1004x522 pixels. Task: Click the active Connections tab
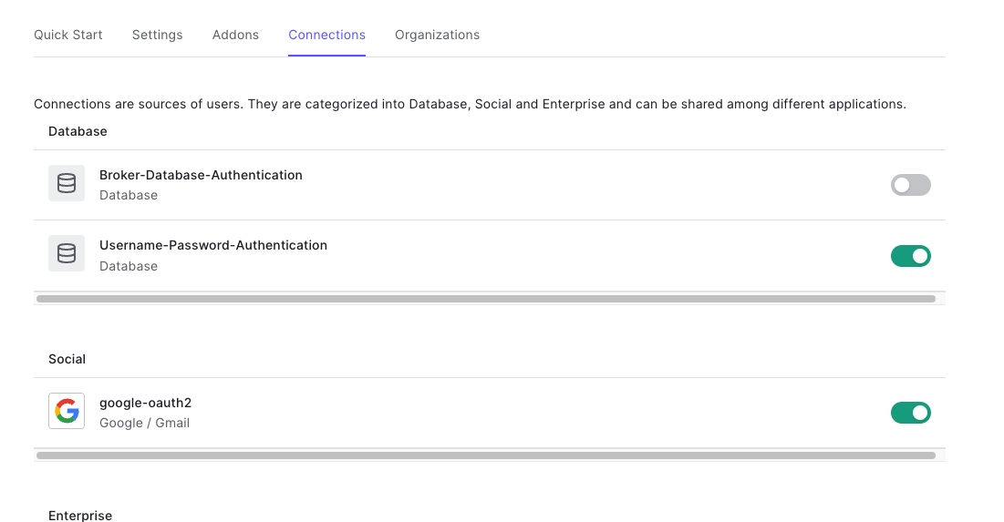pos(326,35)
